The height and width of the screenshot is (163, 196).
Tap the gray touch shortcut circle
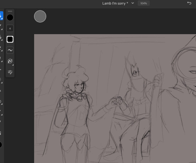[40, 16]
